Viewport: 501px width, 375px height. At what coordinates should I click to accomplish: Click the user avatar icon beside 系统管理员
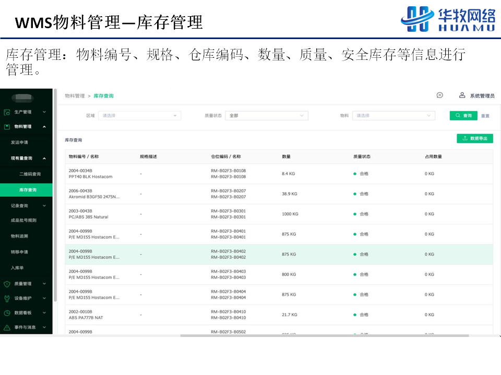tap(462, 95)
